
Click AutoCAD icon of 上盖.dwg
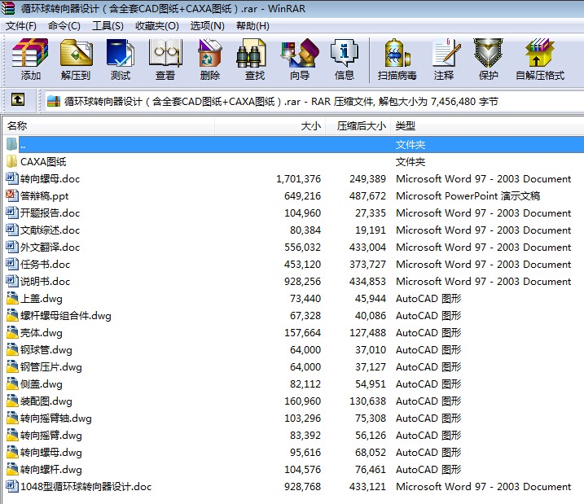12,299
